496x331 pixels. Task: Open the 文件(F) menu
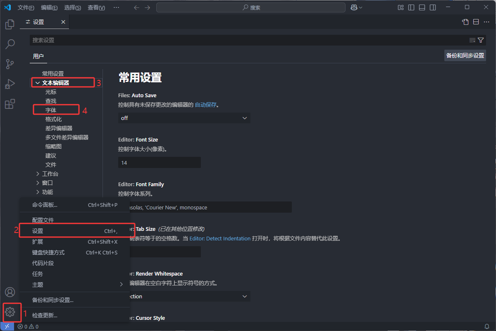(26, 7)
